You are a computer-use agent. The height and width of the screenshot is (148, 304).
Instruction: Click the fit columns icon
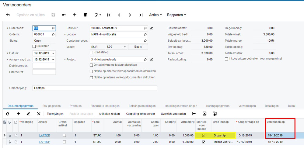coord(194,114)
